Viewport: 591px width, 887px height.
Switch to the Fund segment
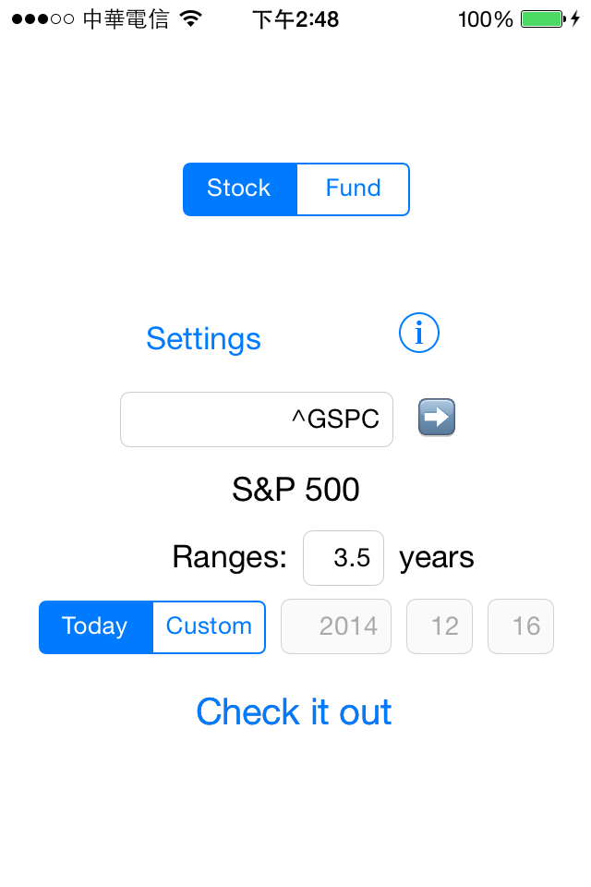click(353, 188)
